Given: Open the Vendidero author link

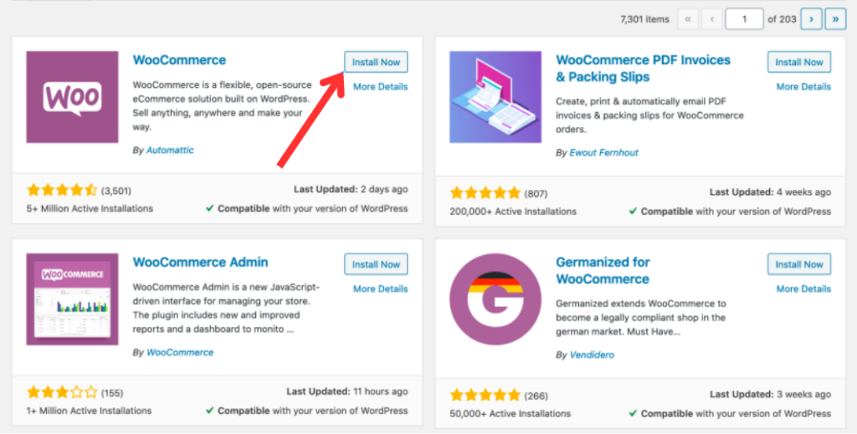Looking at the screenshot, I should [592, 355].
